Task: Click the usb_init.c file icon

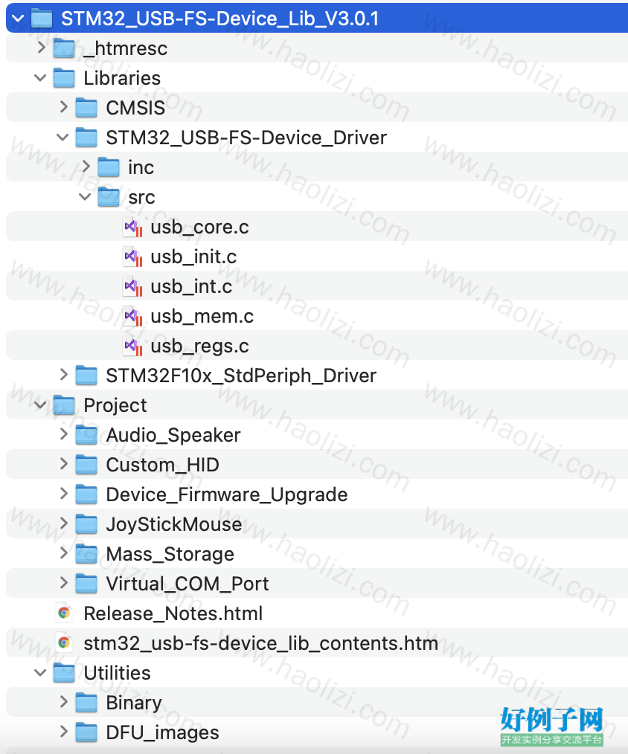Action: pos(132,257)
